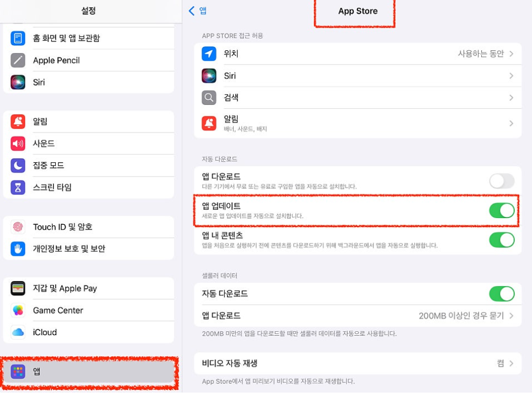Tap the Apple Pencil icon in sidebar
The width and height of the screenshot is (532, 397).
[x=18, y=60]
